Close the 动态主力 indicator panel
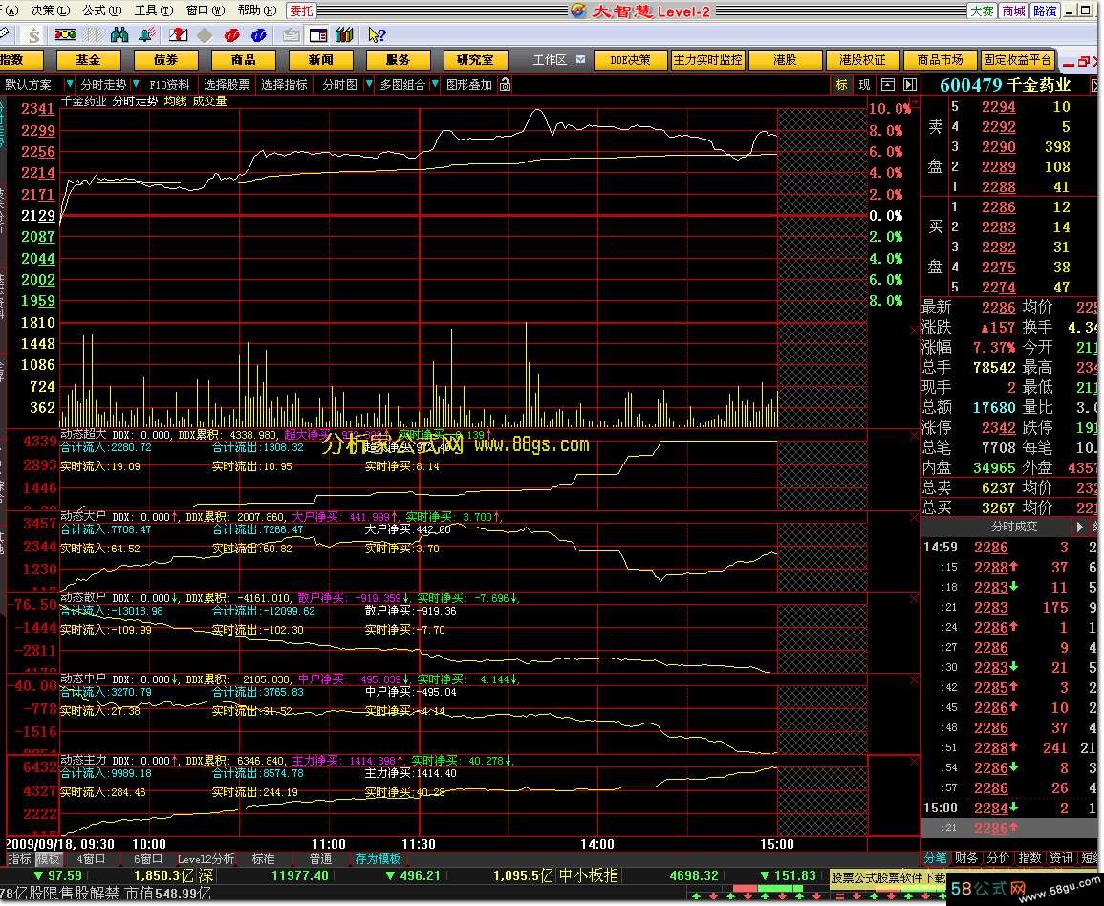Screen dimensions: 1104x906 click(914, 762)
